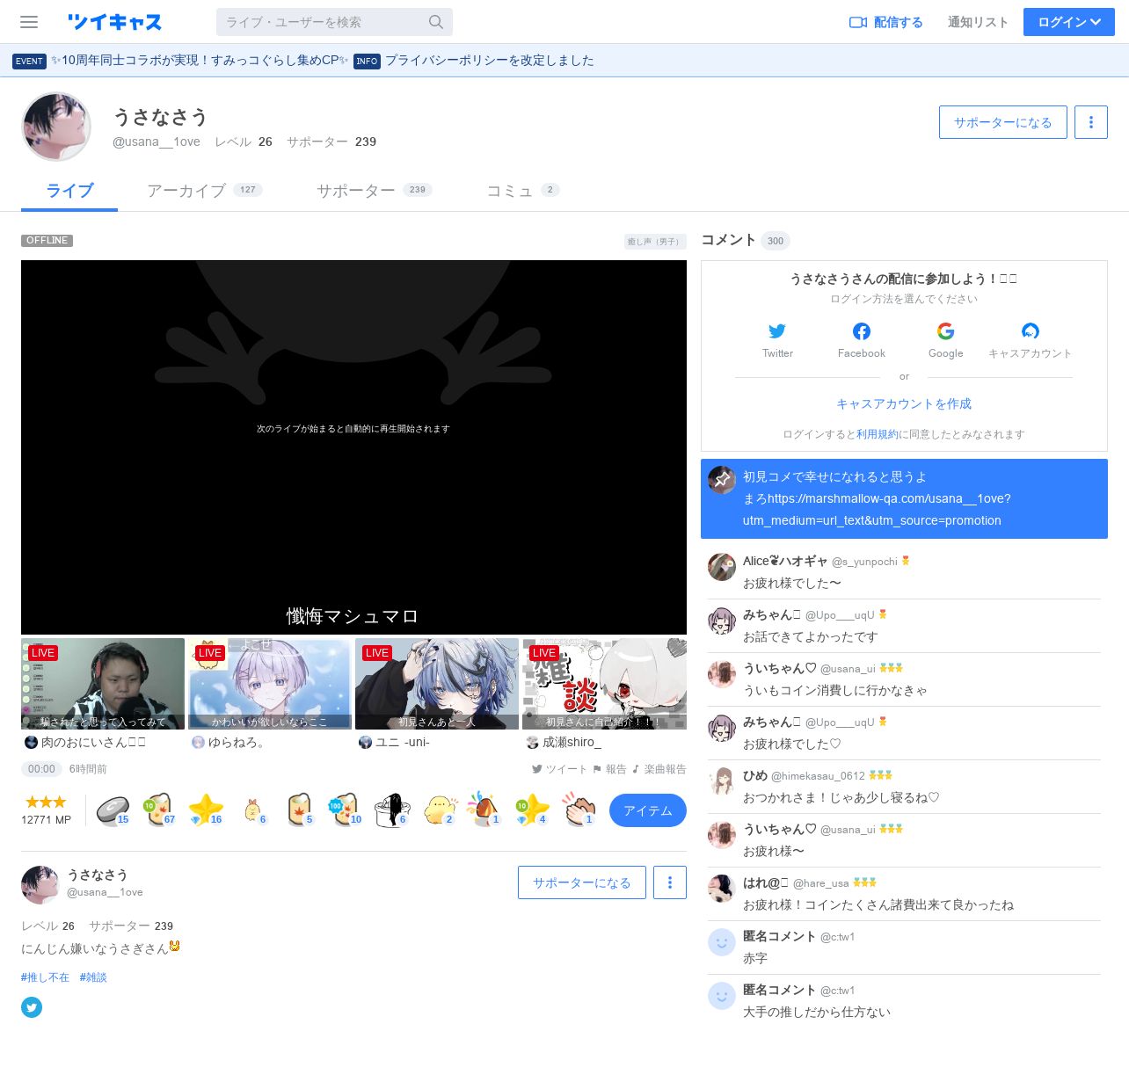
Task: Click うさなさう's large profile avatar in header
Action: pos(56,127)
